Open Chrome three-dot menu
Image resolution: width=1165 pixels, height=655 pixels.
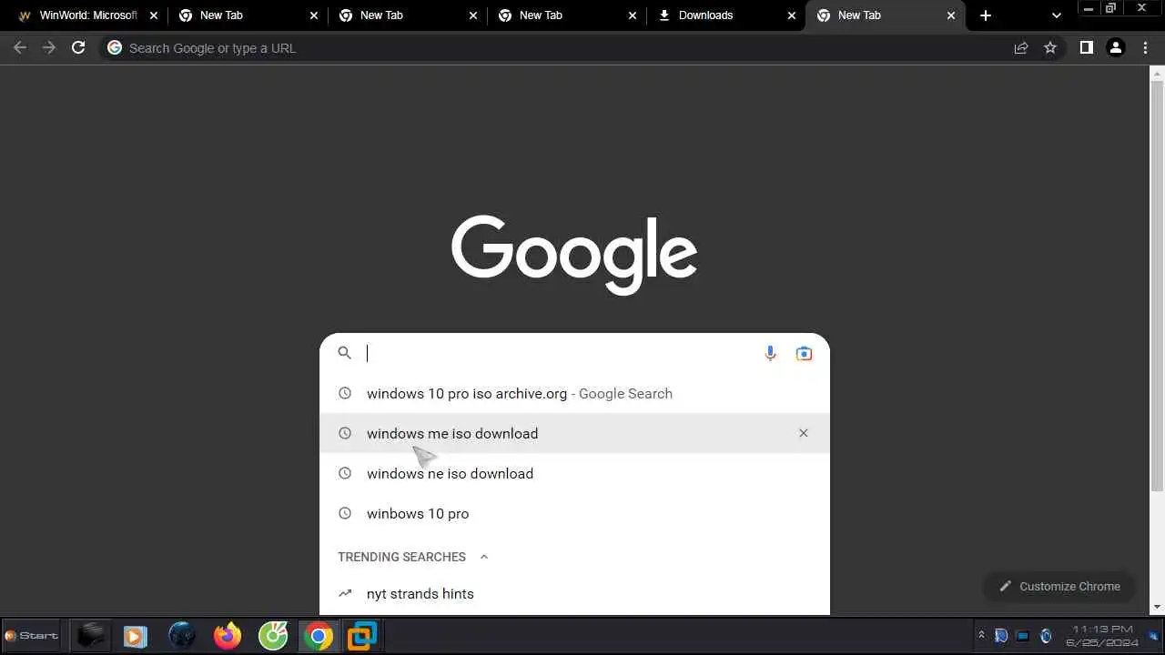[1145, 48]
